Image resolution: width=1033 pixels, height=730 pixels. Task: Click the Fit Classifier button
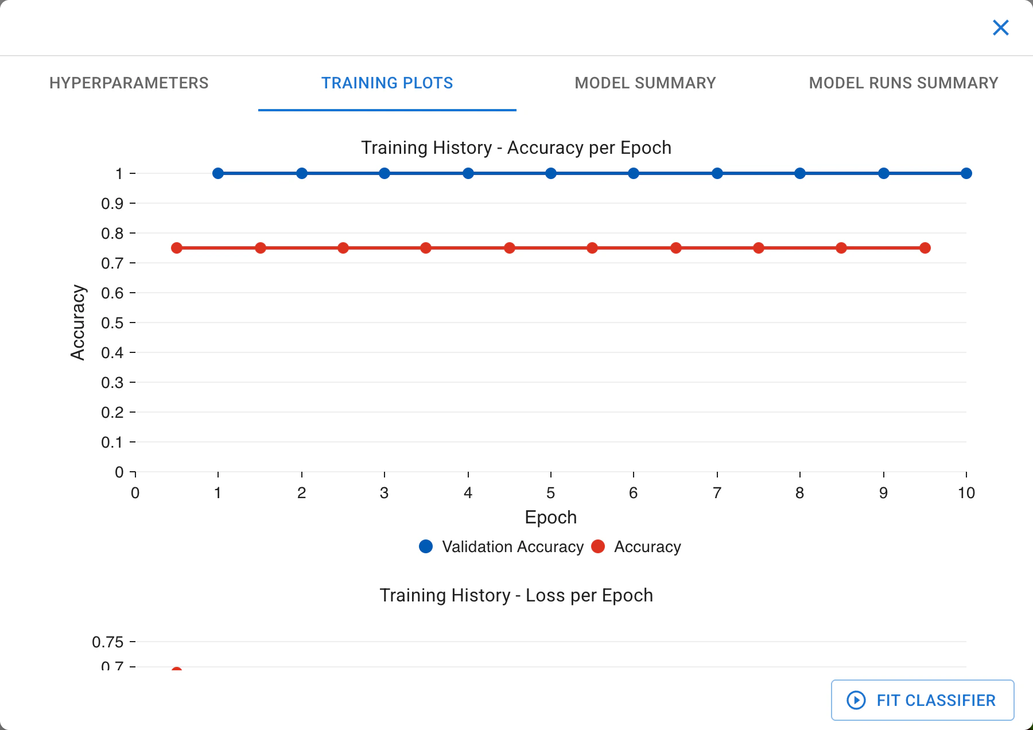tap(922, 700)
